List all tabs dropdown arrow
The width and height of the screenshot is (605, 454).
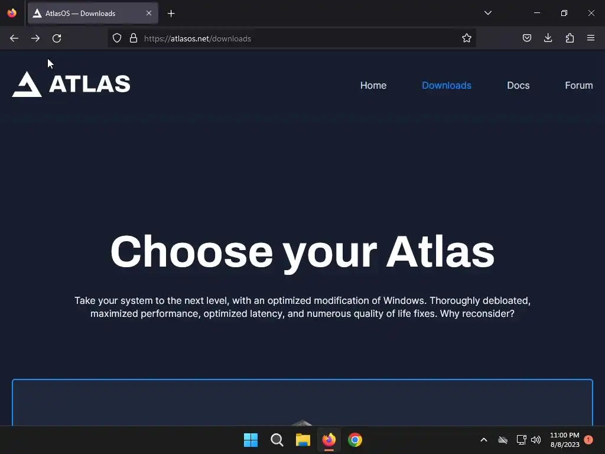pos(487,13)
